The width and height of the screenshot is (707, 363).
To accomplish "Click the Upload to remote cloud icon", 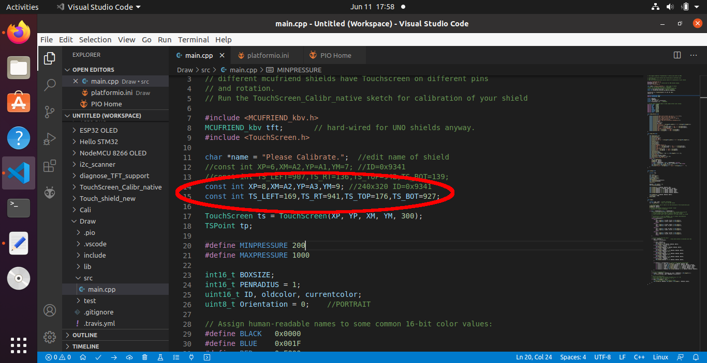I will (x=129, y=357).
